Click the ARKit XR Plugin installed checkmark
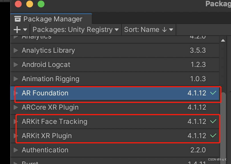Image resolution: width=231 pixels, height=164 pixels. tap(213, 135)
